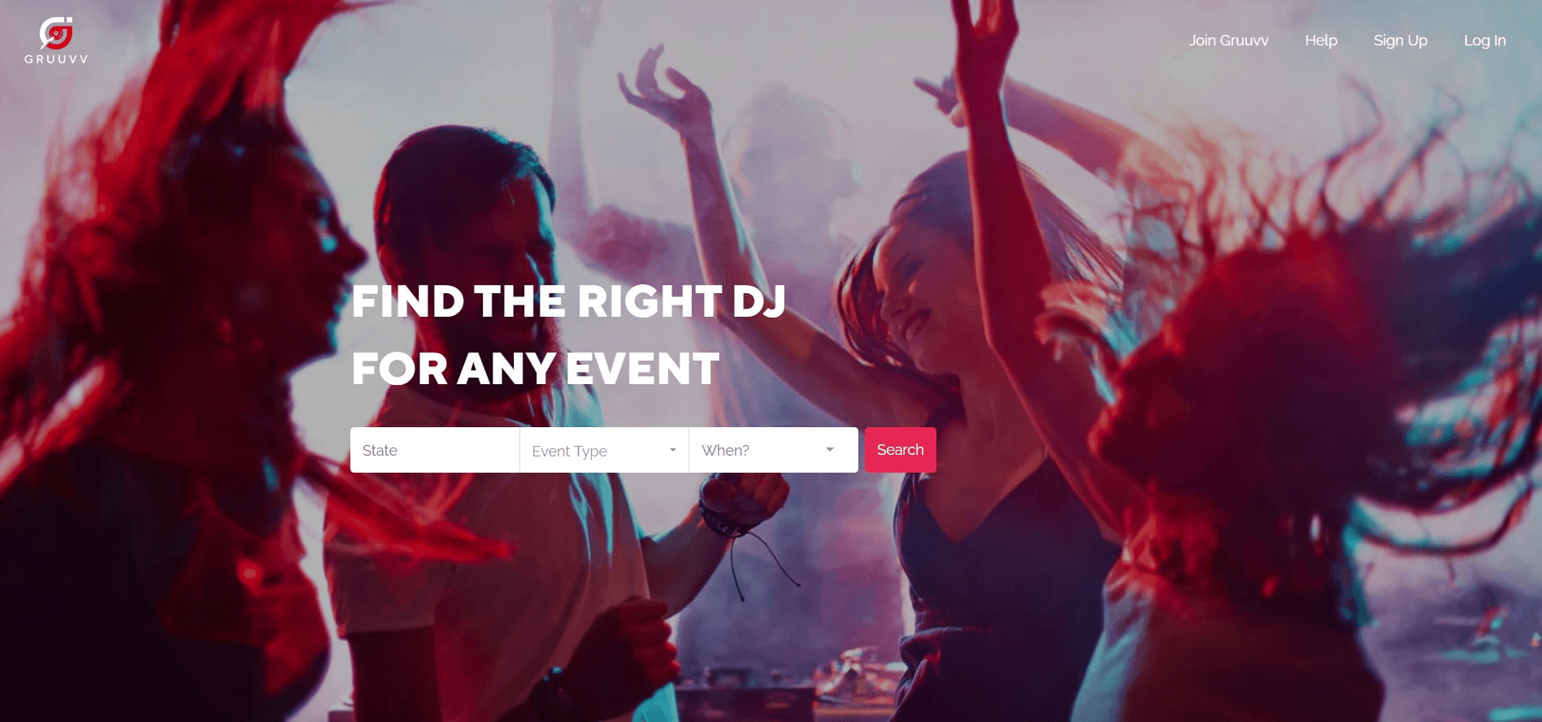Click the FIND THE RIGHT DJ headline

tap(568, 301)
